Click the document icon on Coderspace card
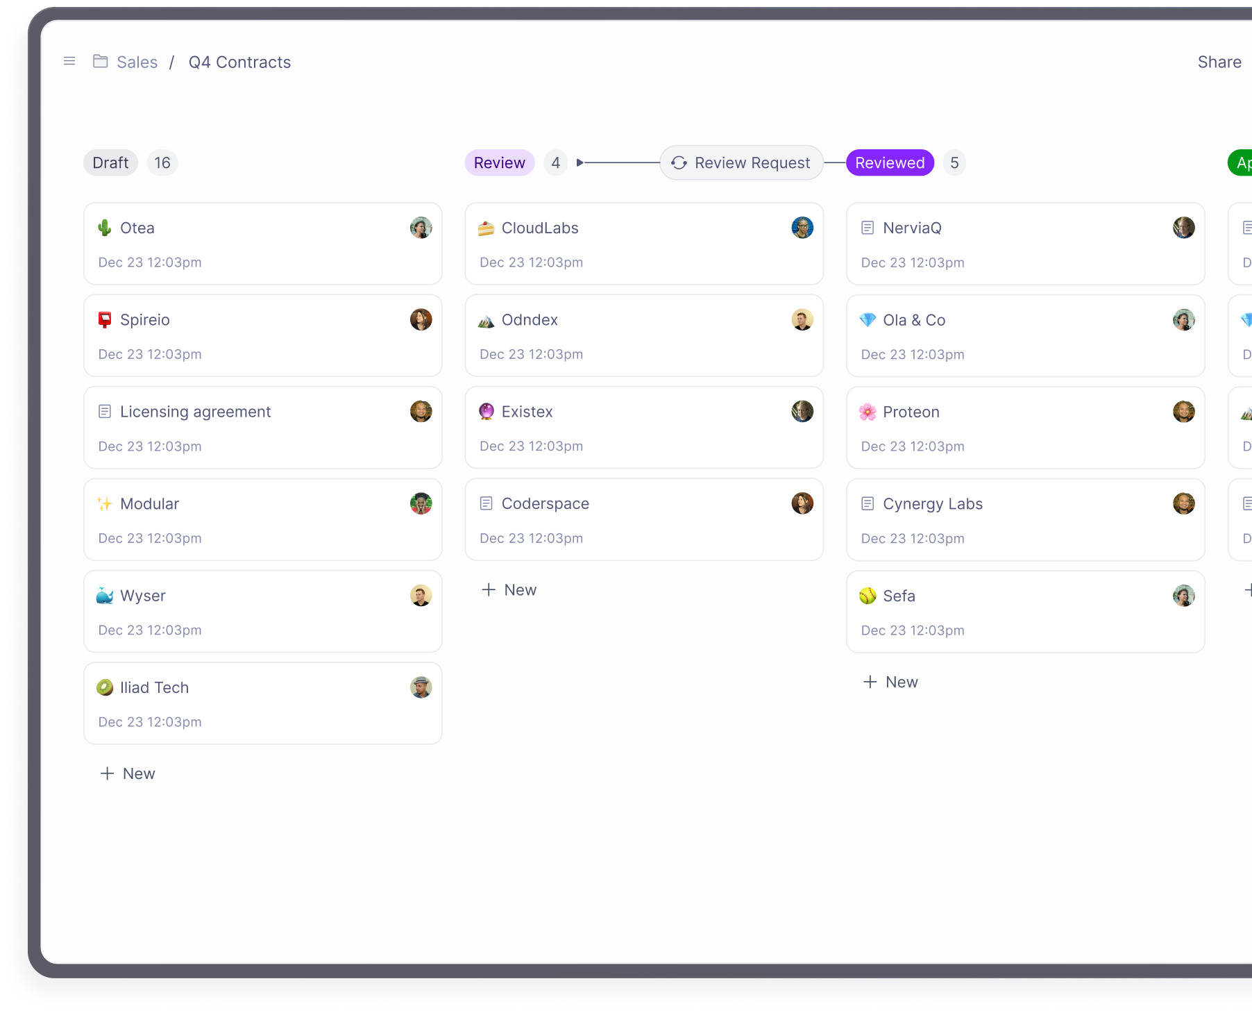This screenshot has height=1013, width=1252. click(487, 503)
